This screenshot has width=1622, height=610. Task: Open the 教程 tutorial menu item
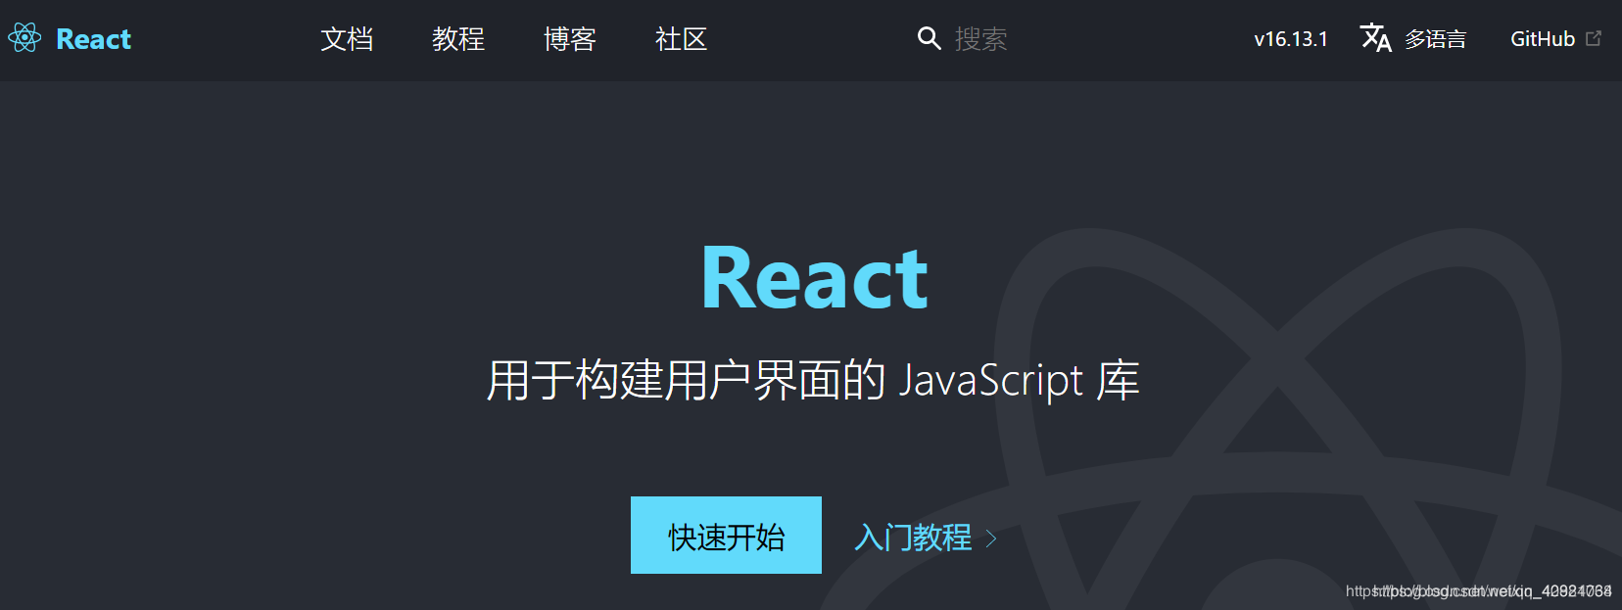pyautogui.click(x=458, y=39)
